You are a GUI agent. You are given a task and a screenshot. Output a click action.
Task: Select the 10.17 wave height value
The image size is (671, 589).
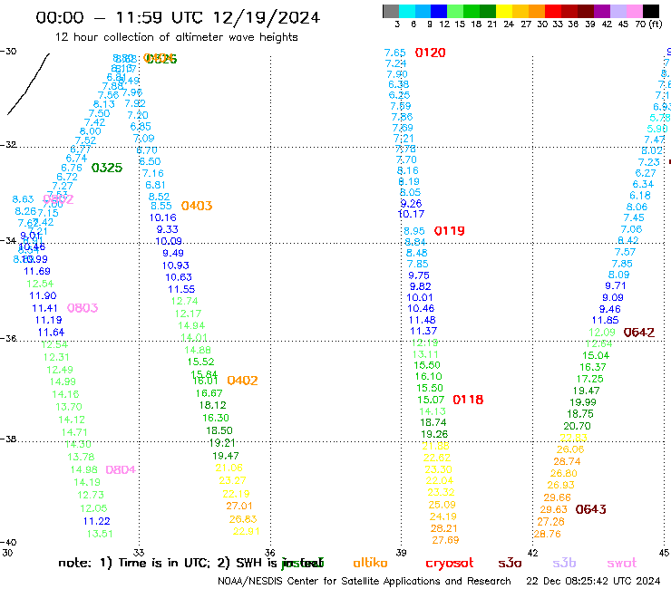(x=411, y=214)
